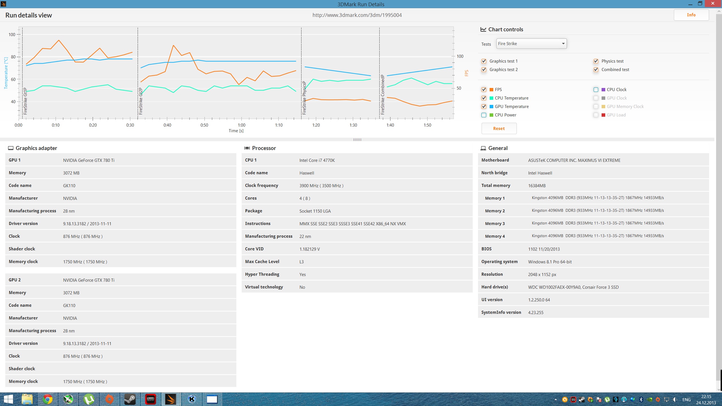Click the 3DMark taskbar icon
The width and height of the screenshot is (722, 406).
tap(171, 399)
